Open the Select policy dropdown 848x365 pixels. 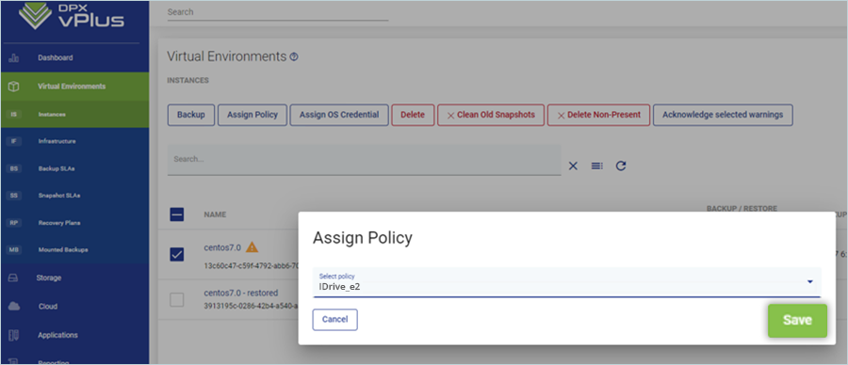[567, 282]
